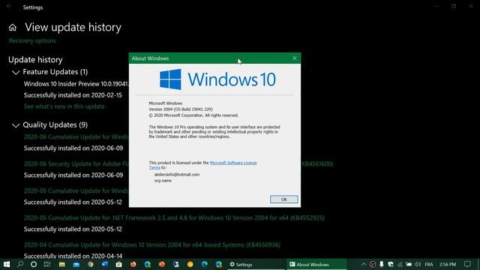Launch Firefox from taskbar

(133, 264)
